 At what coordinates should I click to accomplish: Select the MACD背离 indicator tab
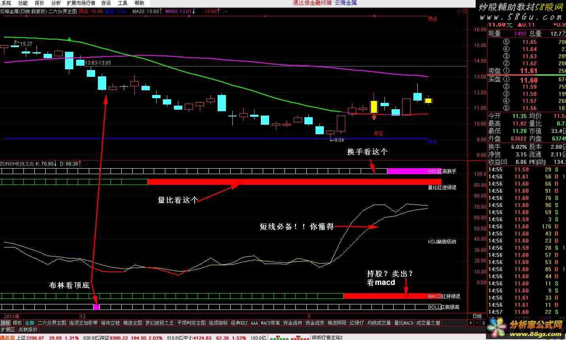(270, 323)
